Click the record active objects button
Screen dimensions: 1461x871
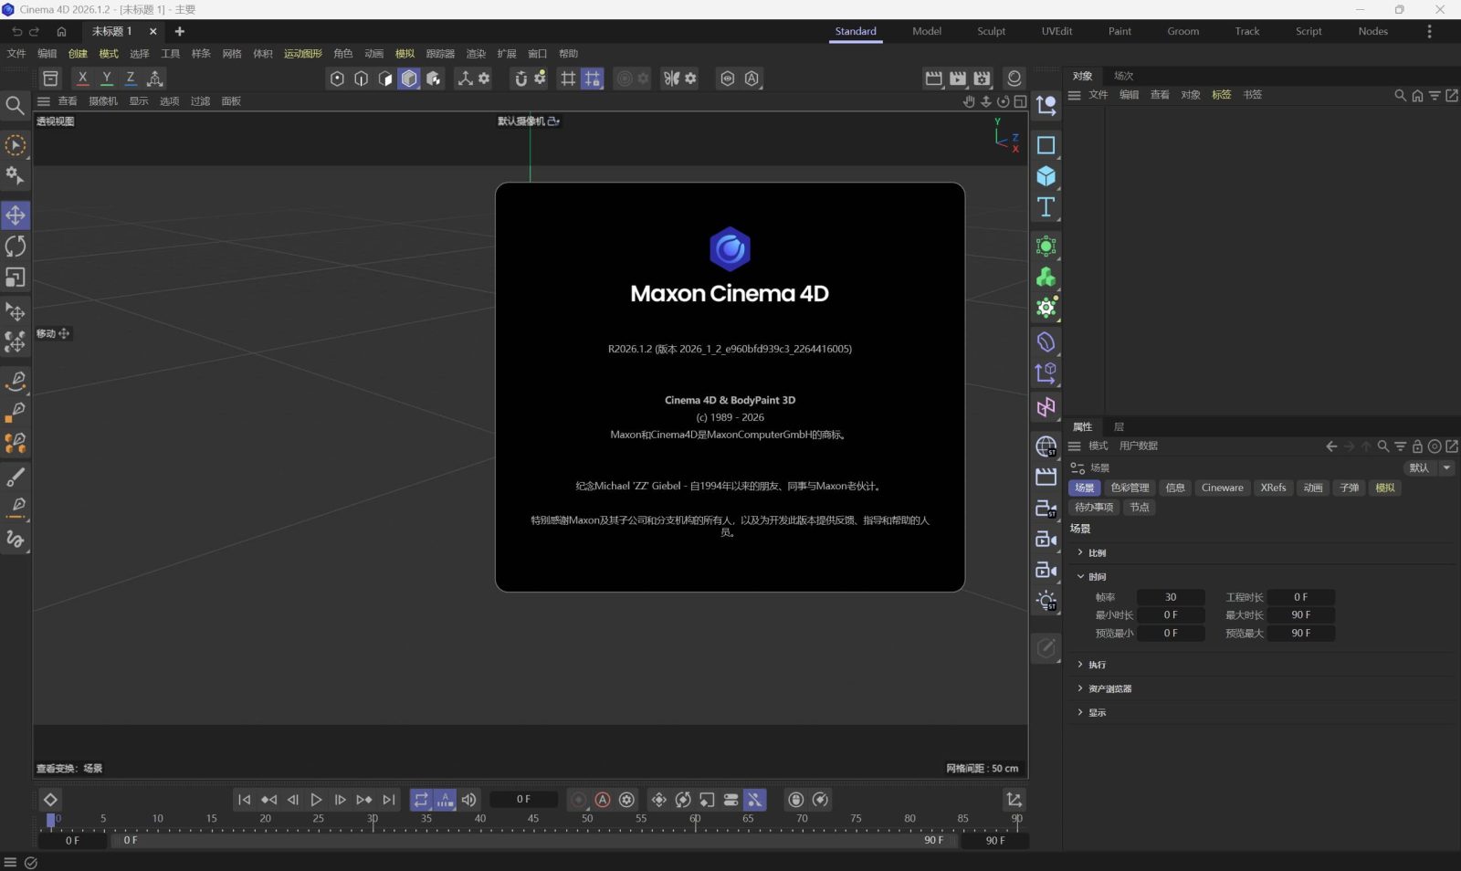tap(578, 800)
